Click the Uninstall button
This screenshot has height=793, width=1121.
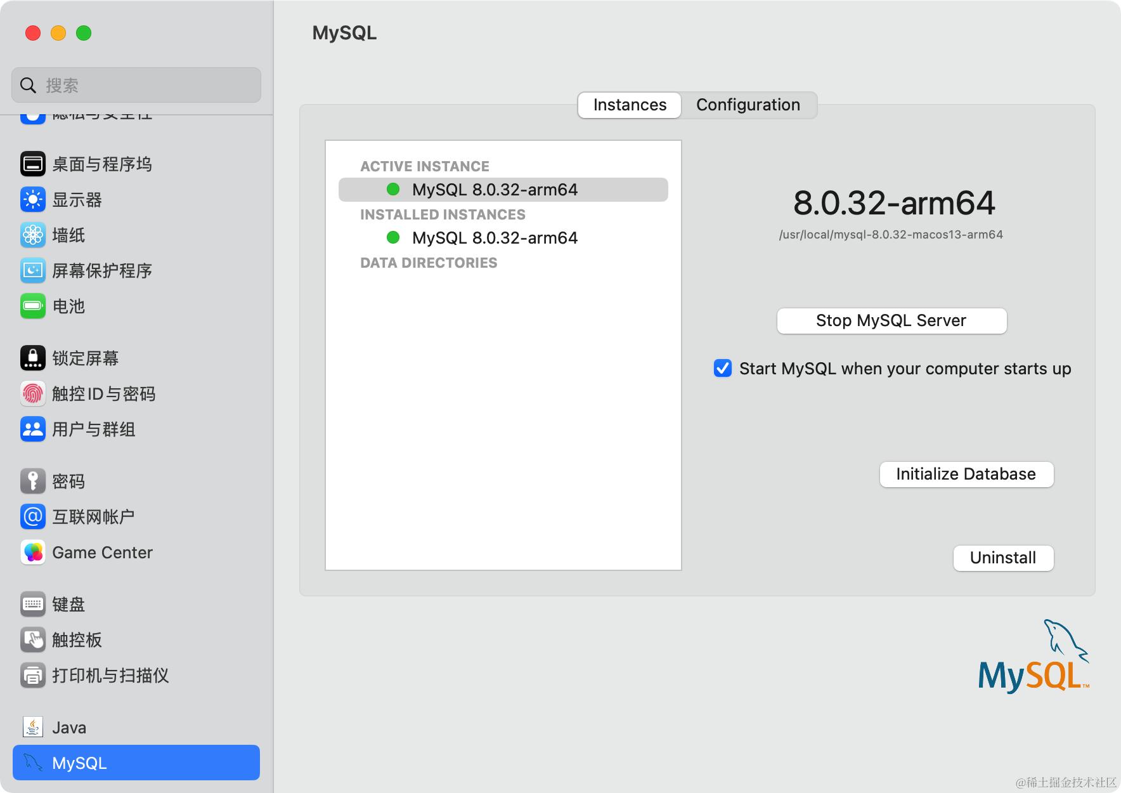point(1003,558)
